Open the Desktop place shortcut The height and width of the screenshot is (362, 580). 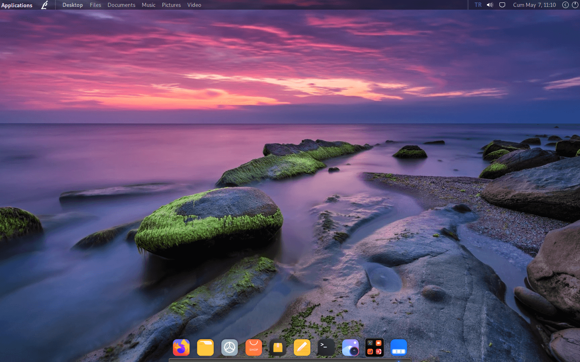[72, 5]
